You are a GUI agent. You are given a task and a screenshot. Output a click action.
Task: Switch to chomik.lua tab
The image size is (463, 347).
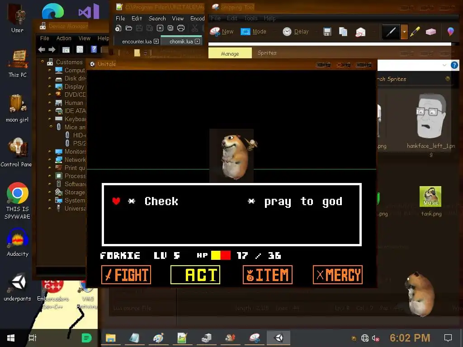181,42
